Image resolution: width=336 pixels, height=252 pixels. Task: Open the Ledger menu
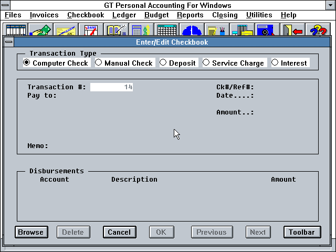point(124,15)
